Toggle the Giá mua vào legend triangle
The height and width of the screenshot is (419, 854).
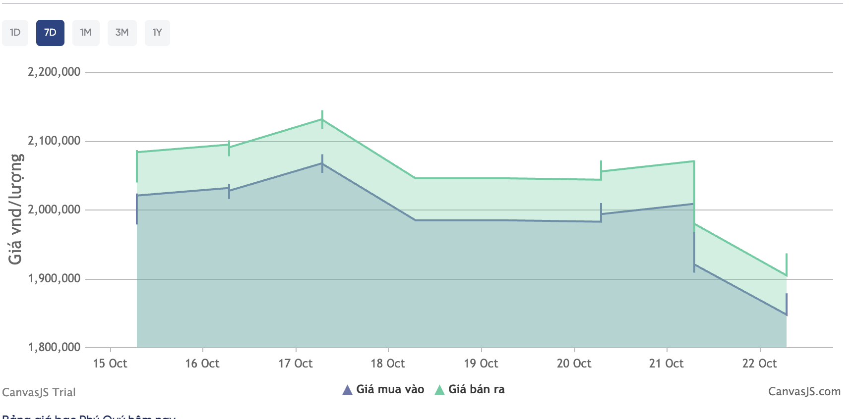[348, 390]
